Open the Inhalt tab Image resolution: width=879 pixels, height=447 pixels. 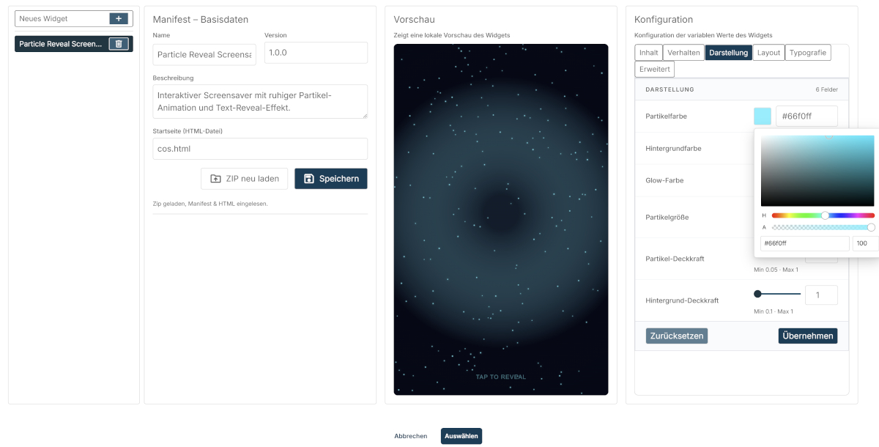coord(648,53)
